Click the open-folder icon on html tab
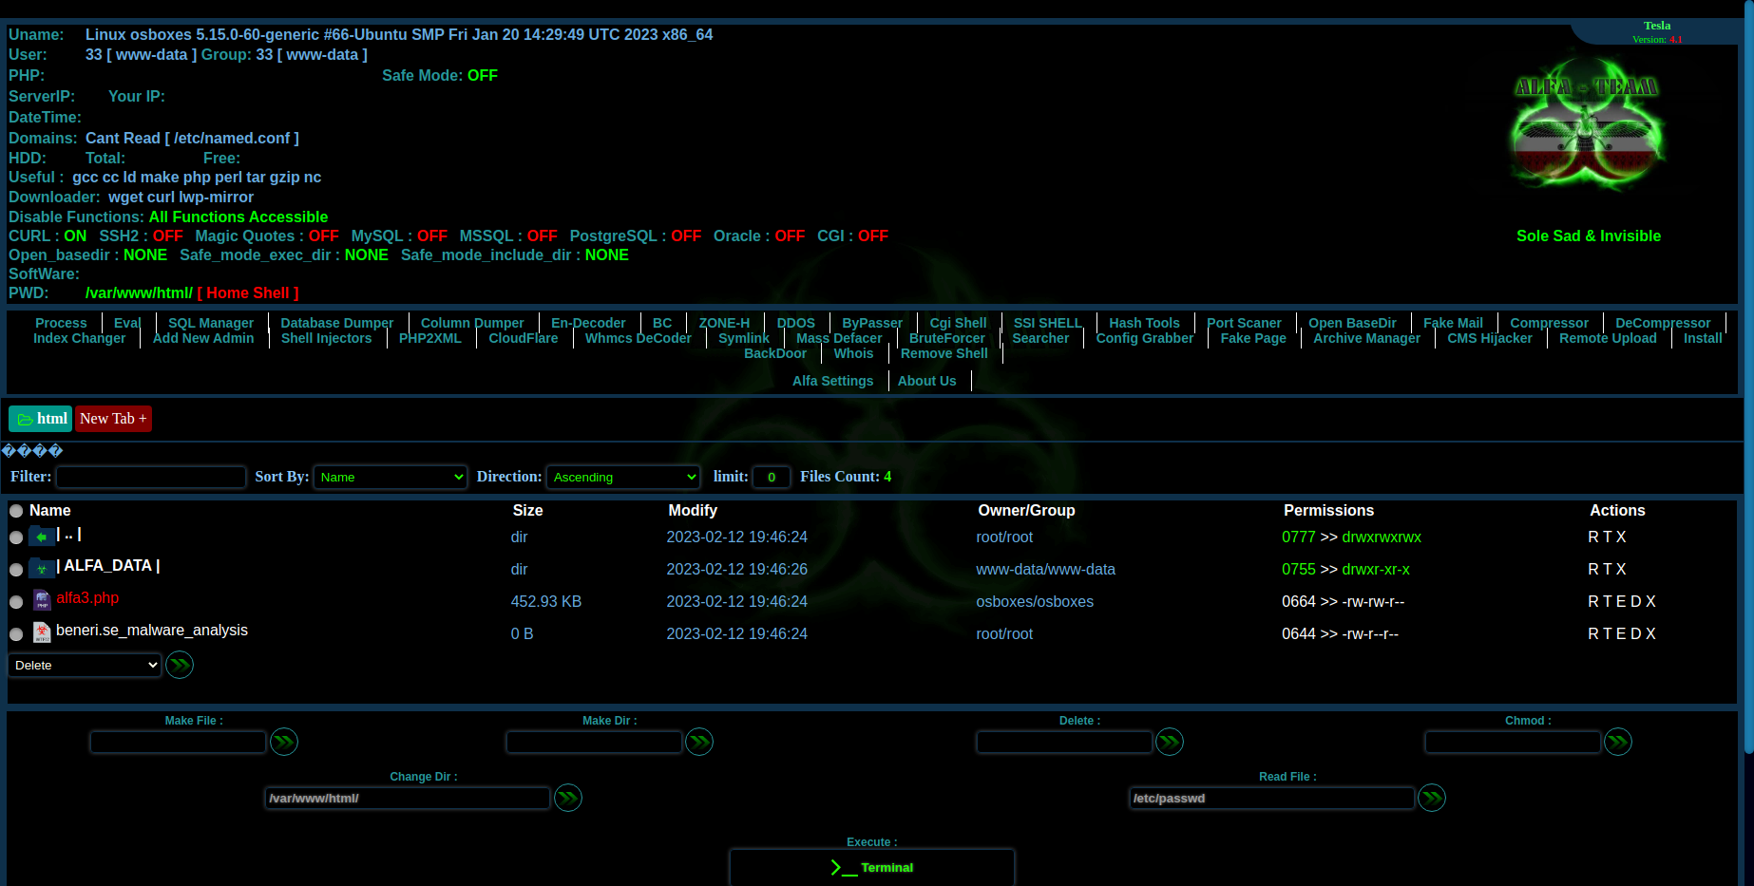 (x=26, y=419)
